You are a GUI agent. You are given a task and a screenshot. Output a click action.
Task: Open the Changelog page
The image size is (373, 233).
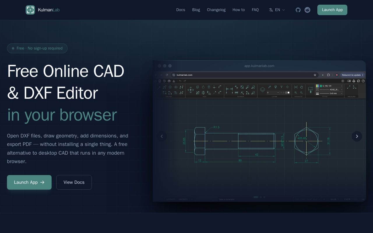tap(216, 10)
